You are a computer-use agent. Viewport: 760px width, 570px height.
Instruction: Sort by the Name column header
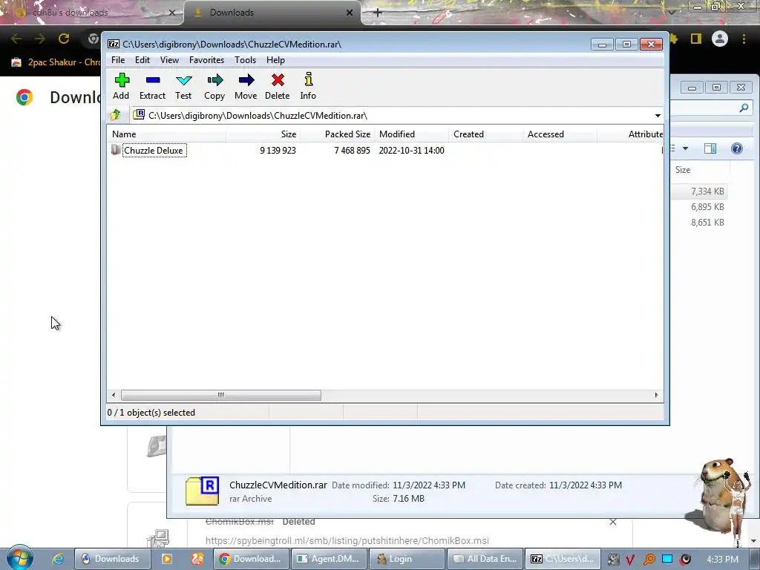click(x=166, y=134)
